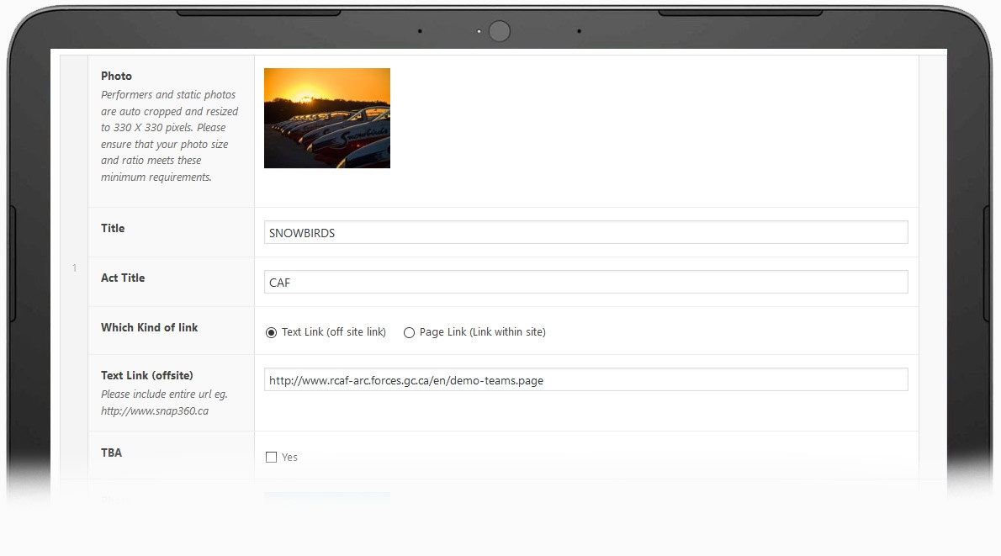Viewport: 1001px width, 556px height.
Task: Click the "Photo" field label
Action: pyautogui.click(x=116, y=76)
